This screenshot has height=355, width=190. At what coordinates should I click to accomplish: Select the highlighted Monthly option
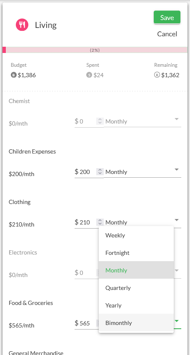(136, 270)
